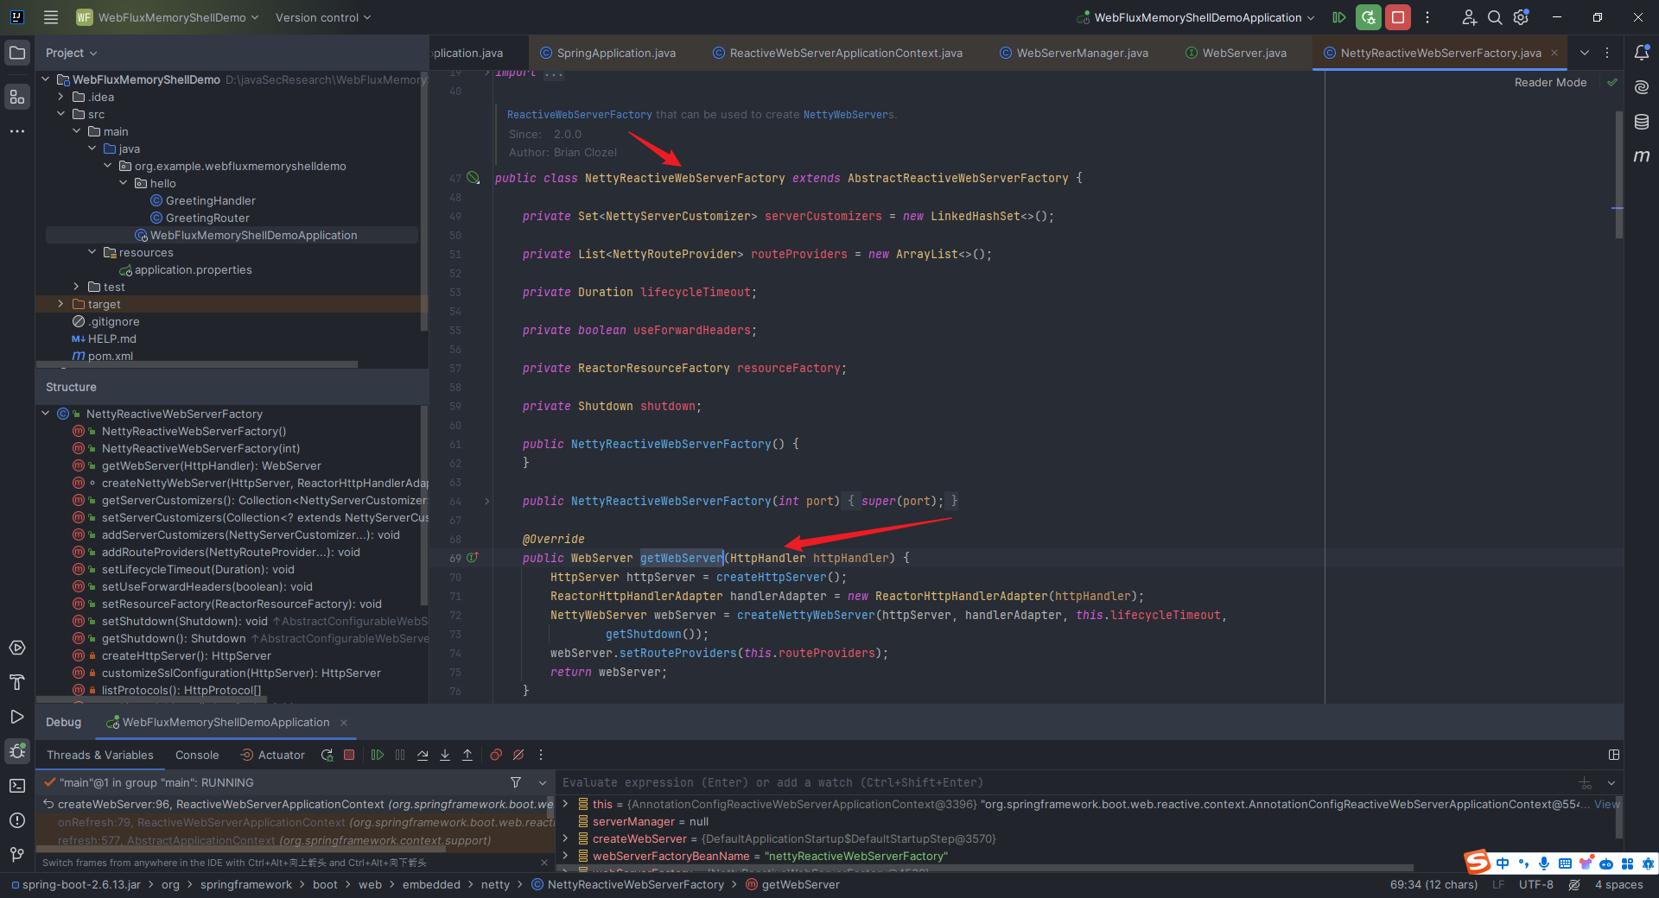Click the Evaluate expression input field
Screen dimensions: 1659x898
pos(1067,782)
